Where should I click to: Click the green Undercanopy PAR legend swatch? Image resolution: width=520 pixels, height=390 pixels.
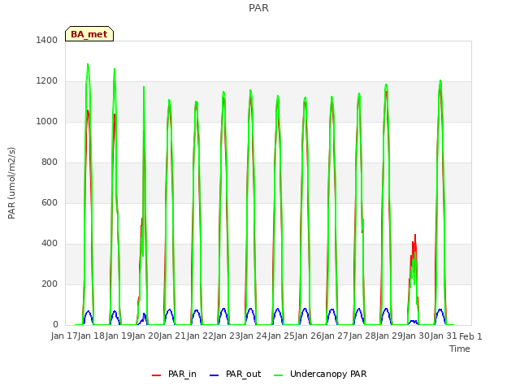tap(279, 375)
